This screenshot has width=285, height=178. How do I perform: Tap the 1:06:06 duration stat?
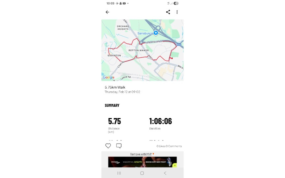coord(160,121)
